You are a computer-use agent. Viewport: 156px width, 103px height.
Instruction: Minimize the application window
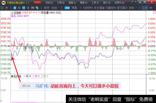coord(140,2)
